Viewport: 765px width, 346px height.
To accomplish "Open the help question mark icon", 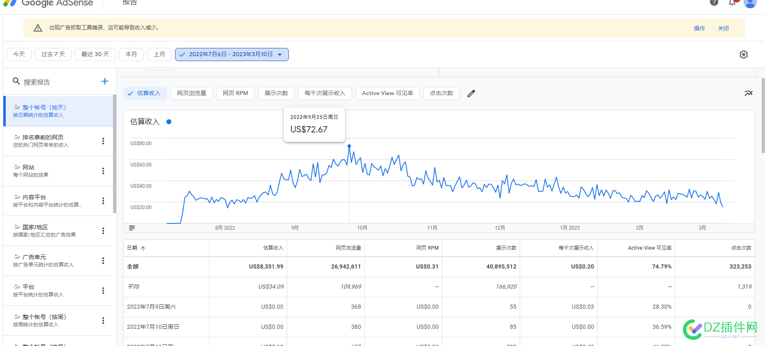I will (714, 2).
